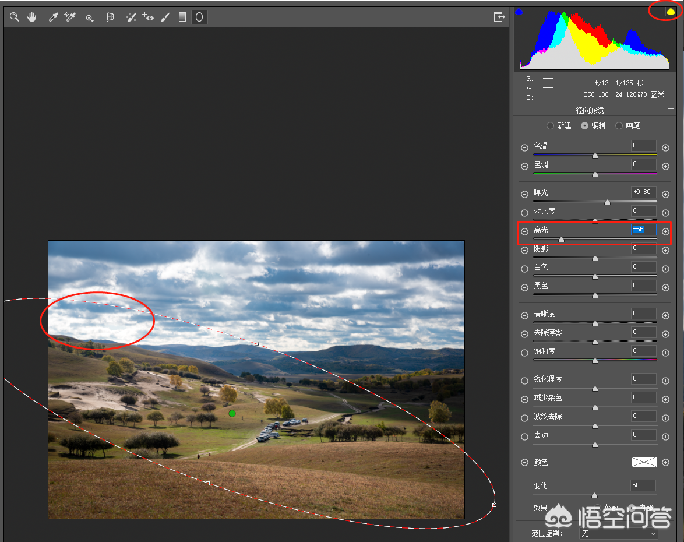This screenshot has width=684, height=542.
Task: Increase 颜色 with plus button
Action: point(666,462)
